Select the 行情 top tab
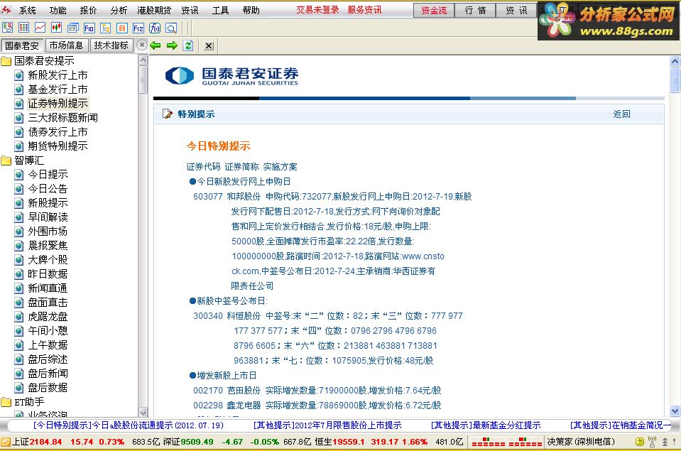The image size is (681, 451). tap(475, 10)
